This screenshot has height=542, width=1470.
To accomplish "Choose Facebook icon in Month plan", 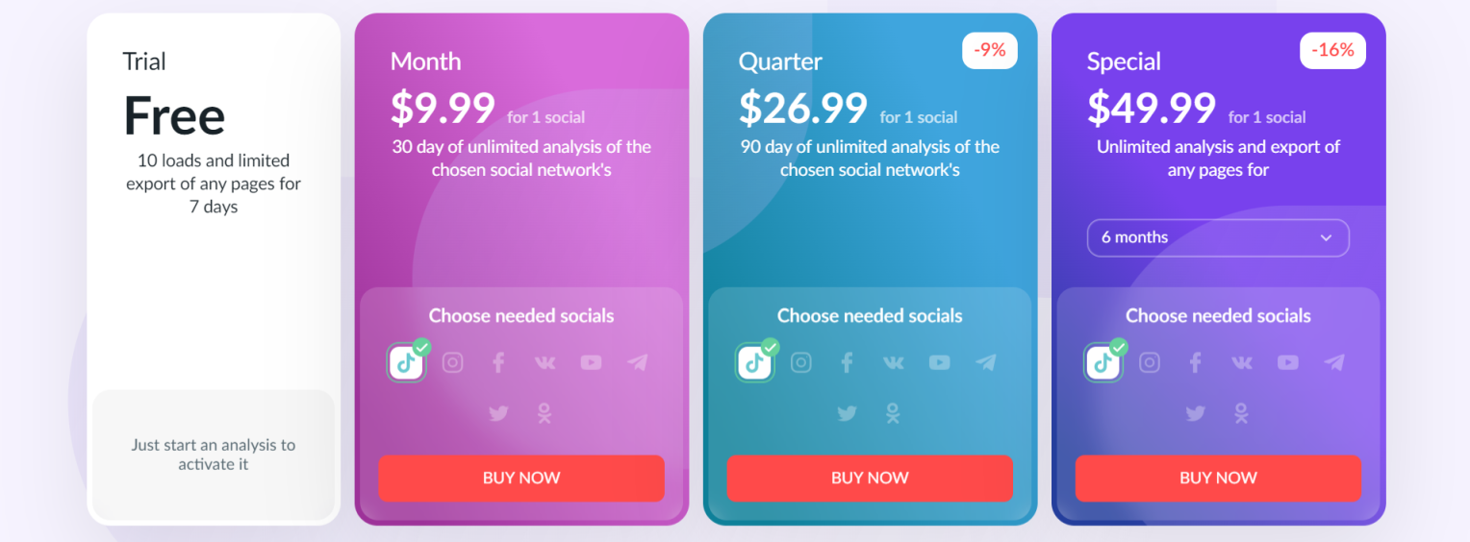I will (x=498, y=362).
